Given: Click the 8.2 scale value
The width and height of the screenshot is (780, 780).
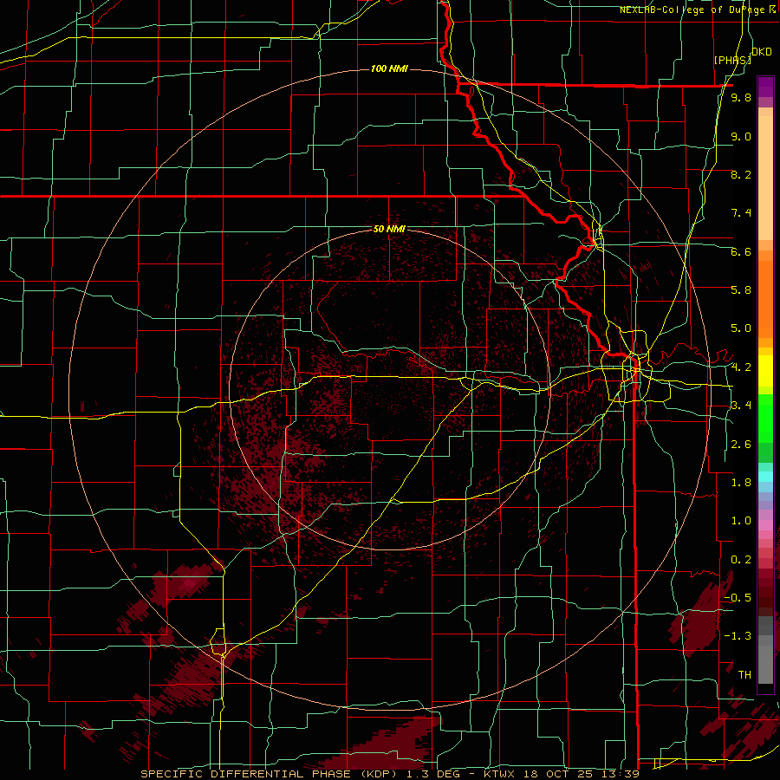Looking at the screenshot, I should pos(741,174).
